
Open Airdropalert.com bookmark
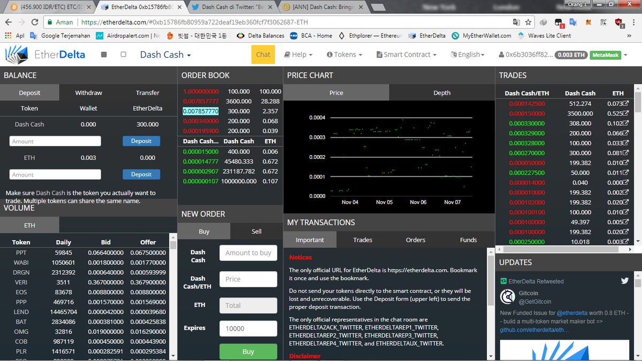pos(128,36)
